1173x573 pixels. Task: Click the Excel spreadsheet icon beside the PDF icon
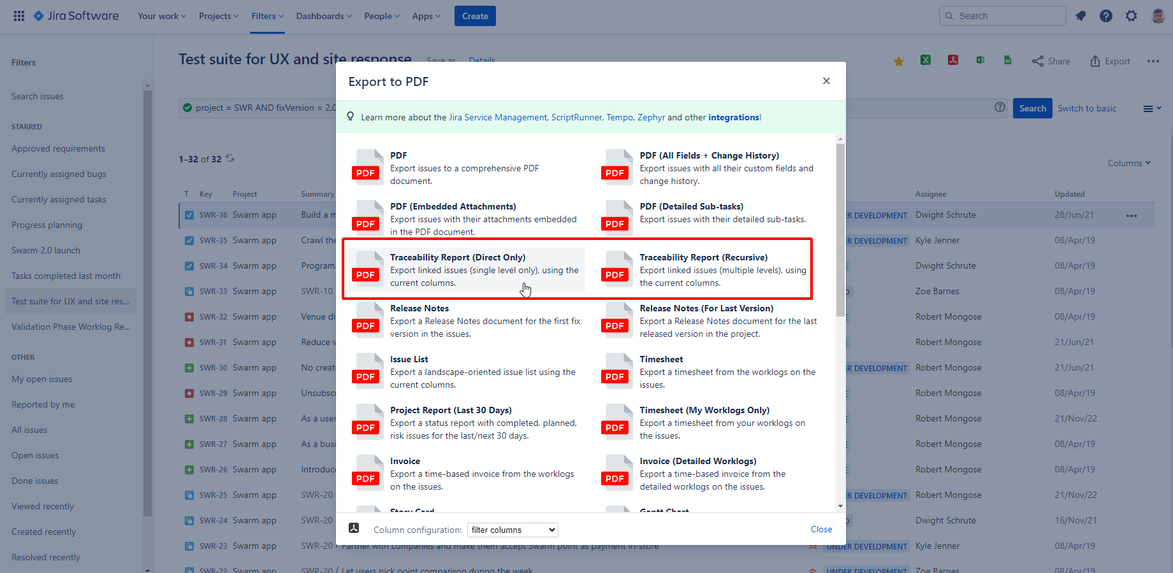[980, 60]
